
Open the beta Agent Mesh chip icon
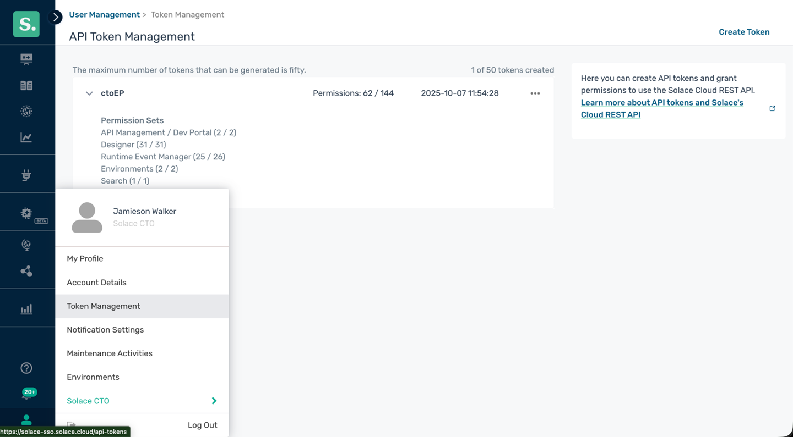26,213
